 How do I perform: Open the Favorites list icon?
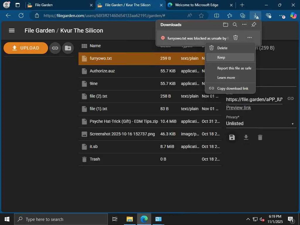click(x=230, y=16)
